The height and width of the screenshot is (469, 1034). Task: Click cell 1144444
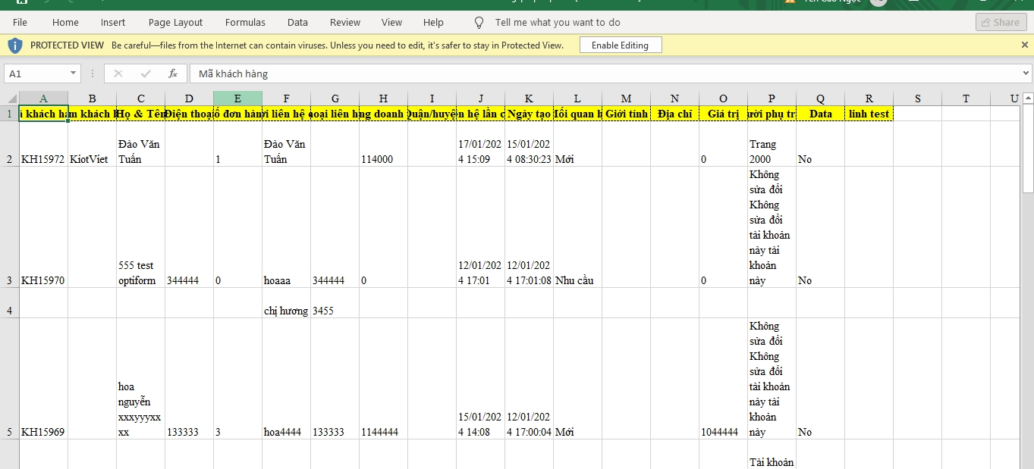(383, 379)
